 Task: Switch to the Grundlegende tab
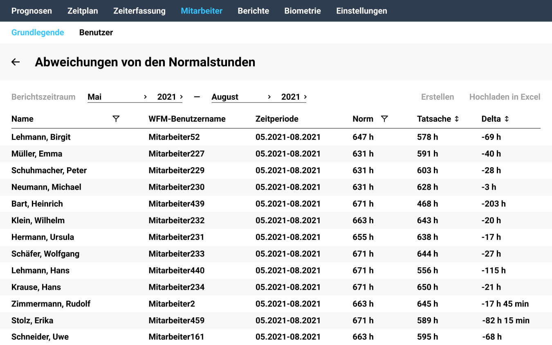[38, 32]
